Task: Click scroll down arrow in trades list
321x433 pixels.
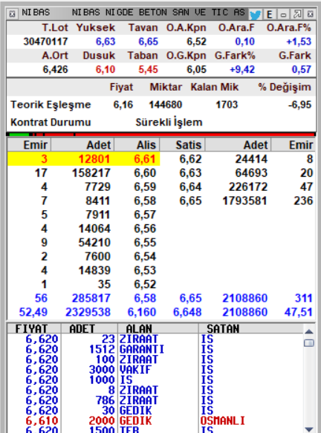Action: point(309,429)
